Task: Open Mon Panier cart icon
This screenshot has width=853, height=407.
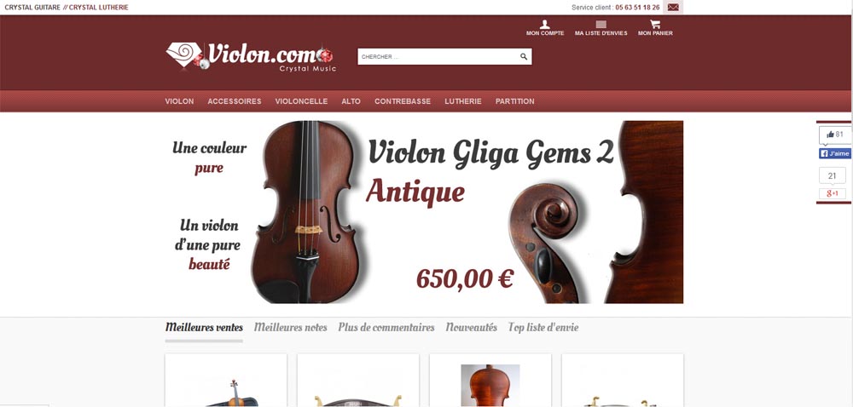Action: coord(655,25)
